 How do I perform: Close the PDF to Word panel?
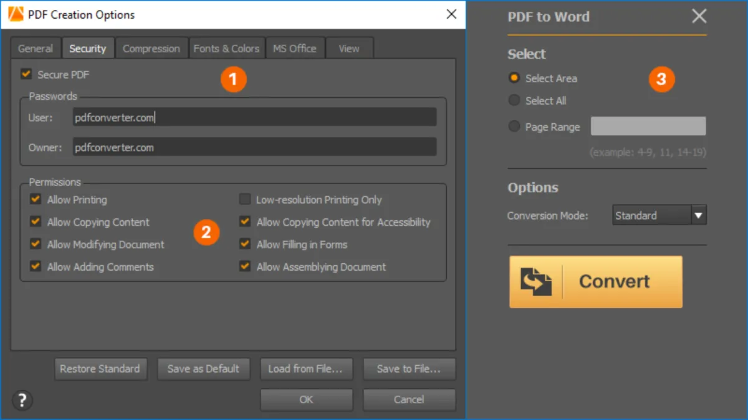[x=699, y=16]
